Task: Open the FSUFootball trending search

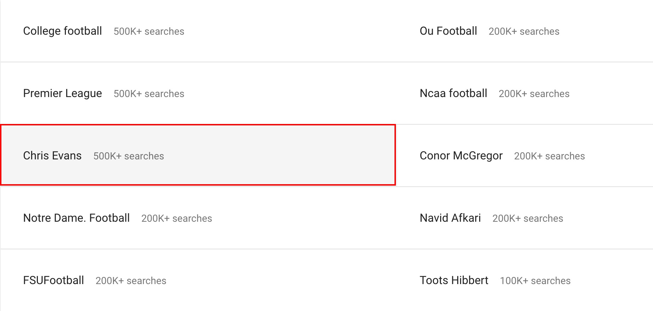Action: coord(53,281)
